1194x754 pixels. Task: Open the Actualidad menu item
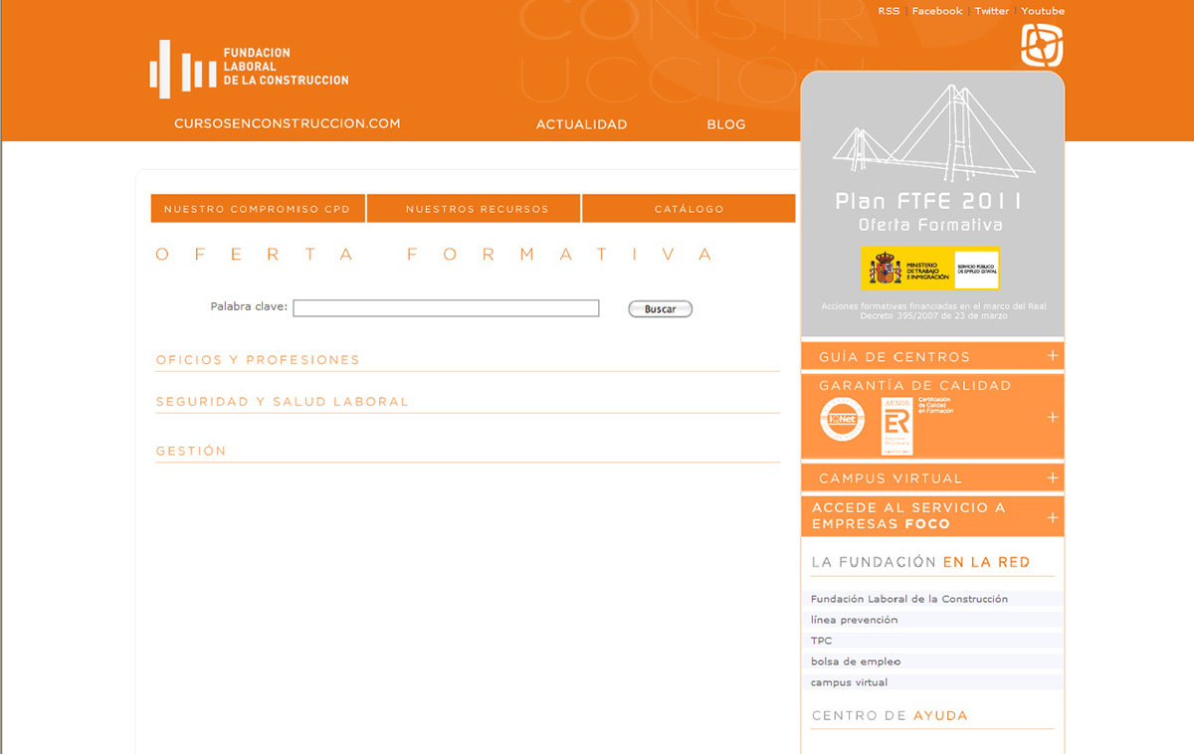click(581, 124)
